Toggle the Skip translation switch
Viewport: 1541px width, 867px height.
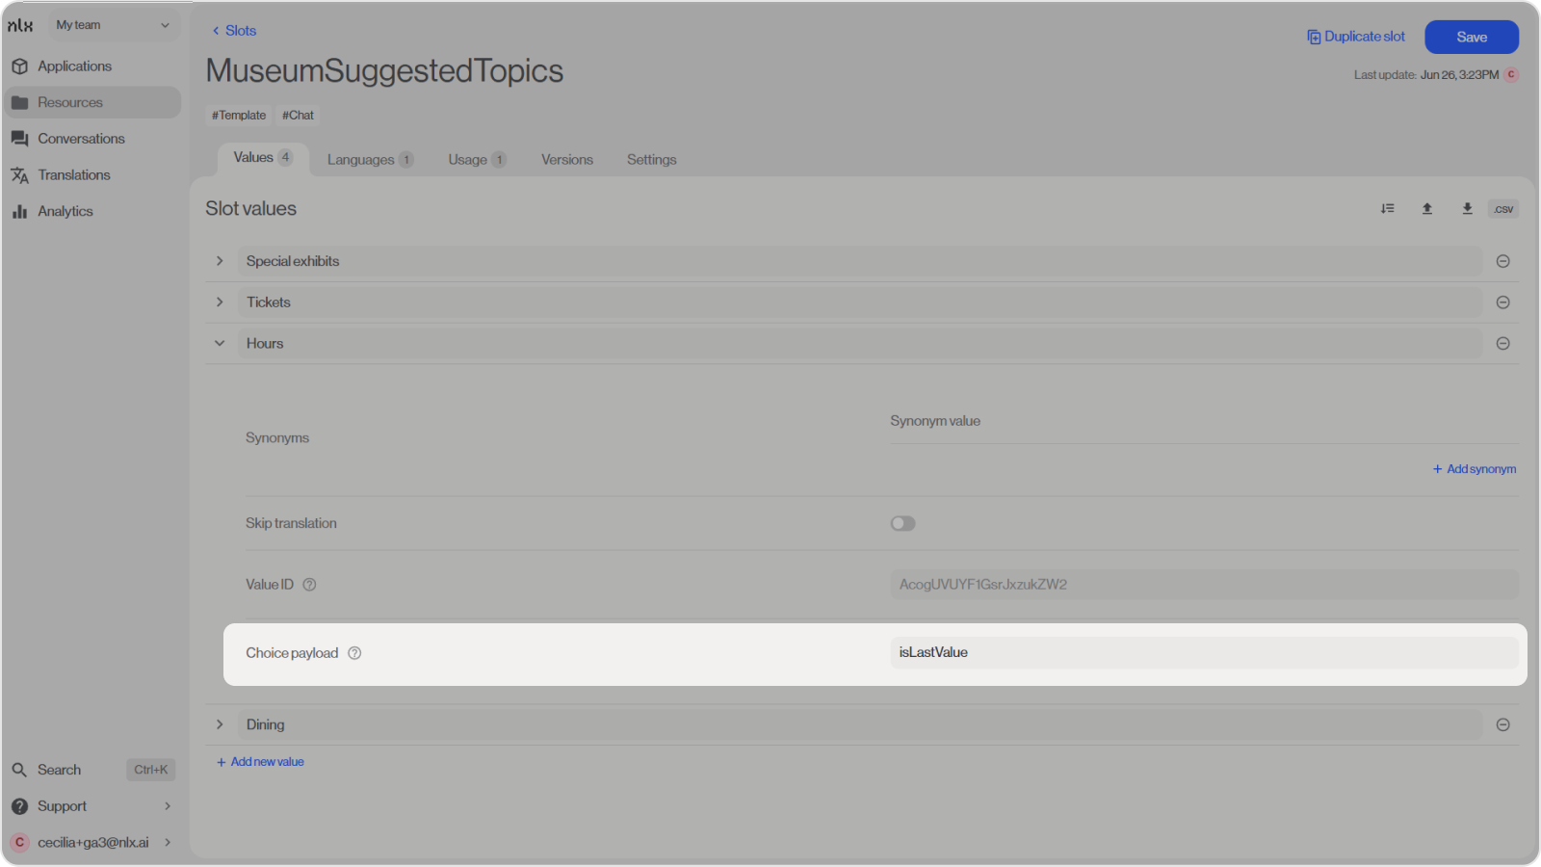coord(902,523)
